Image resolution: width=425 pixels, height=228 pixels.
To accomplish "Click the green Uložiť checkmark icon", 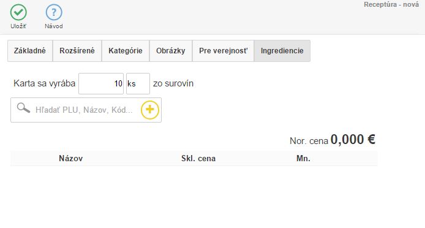I will (x=18, y=12).
